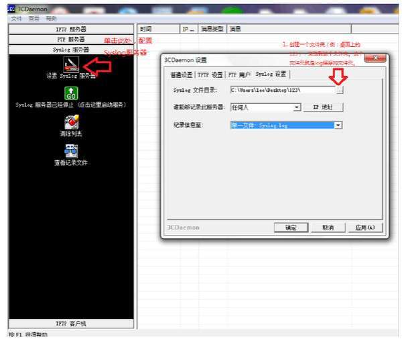The height and width of the screenshot is (341, 402).
Task: Click the IP address button
Action: click(x=323, y=107)
